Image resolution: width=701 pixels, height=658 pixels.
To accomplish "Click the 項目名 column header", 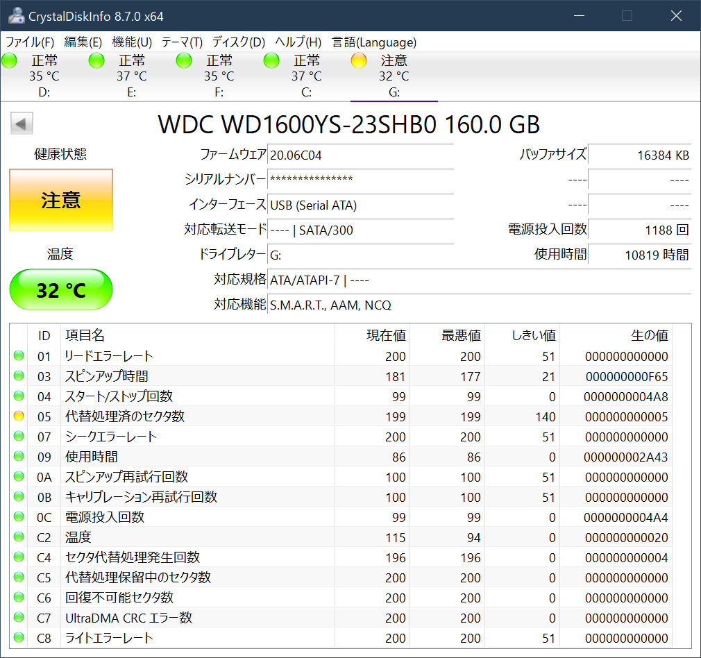I will 85,336.
